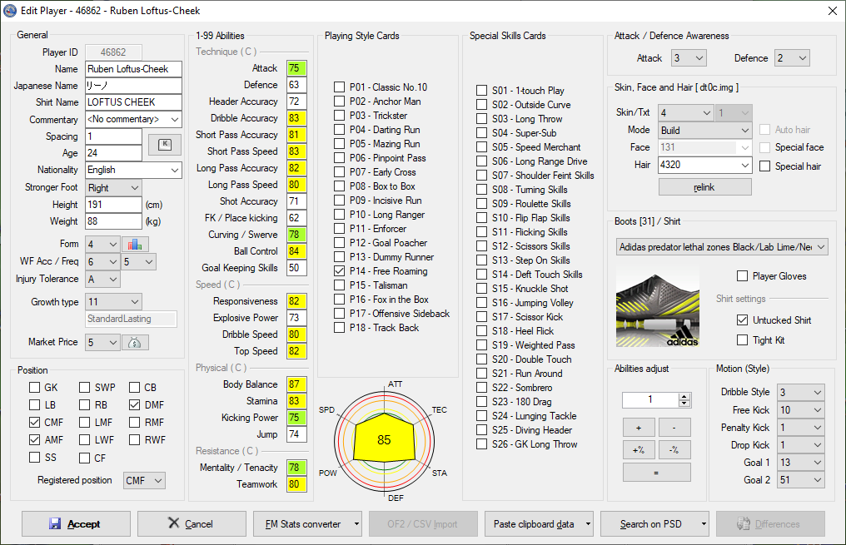Viewport: 846px width, 545px height.
Task: Click Search on PSD button
Action: click(x=650, y=524)
